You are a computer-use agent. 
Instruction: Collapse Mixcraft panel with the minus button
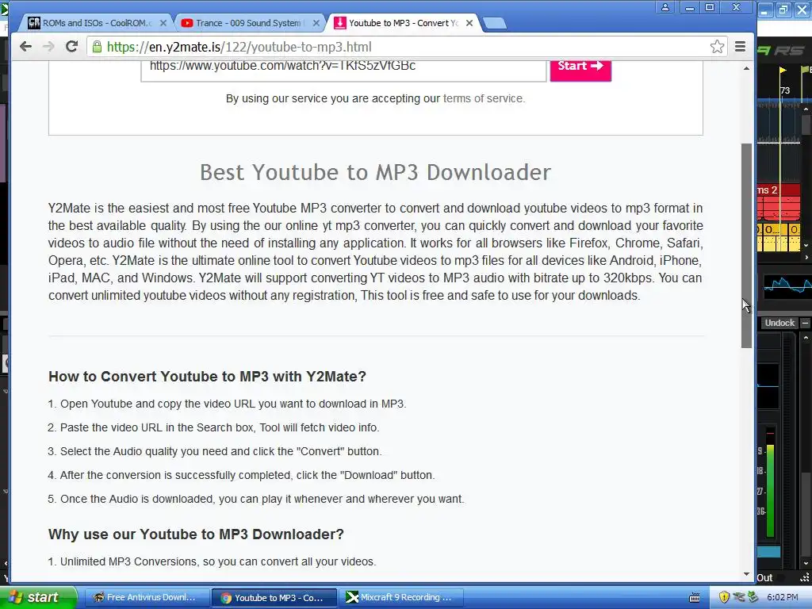[806, 323]
